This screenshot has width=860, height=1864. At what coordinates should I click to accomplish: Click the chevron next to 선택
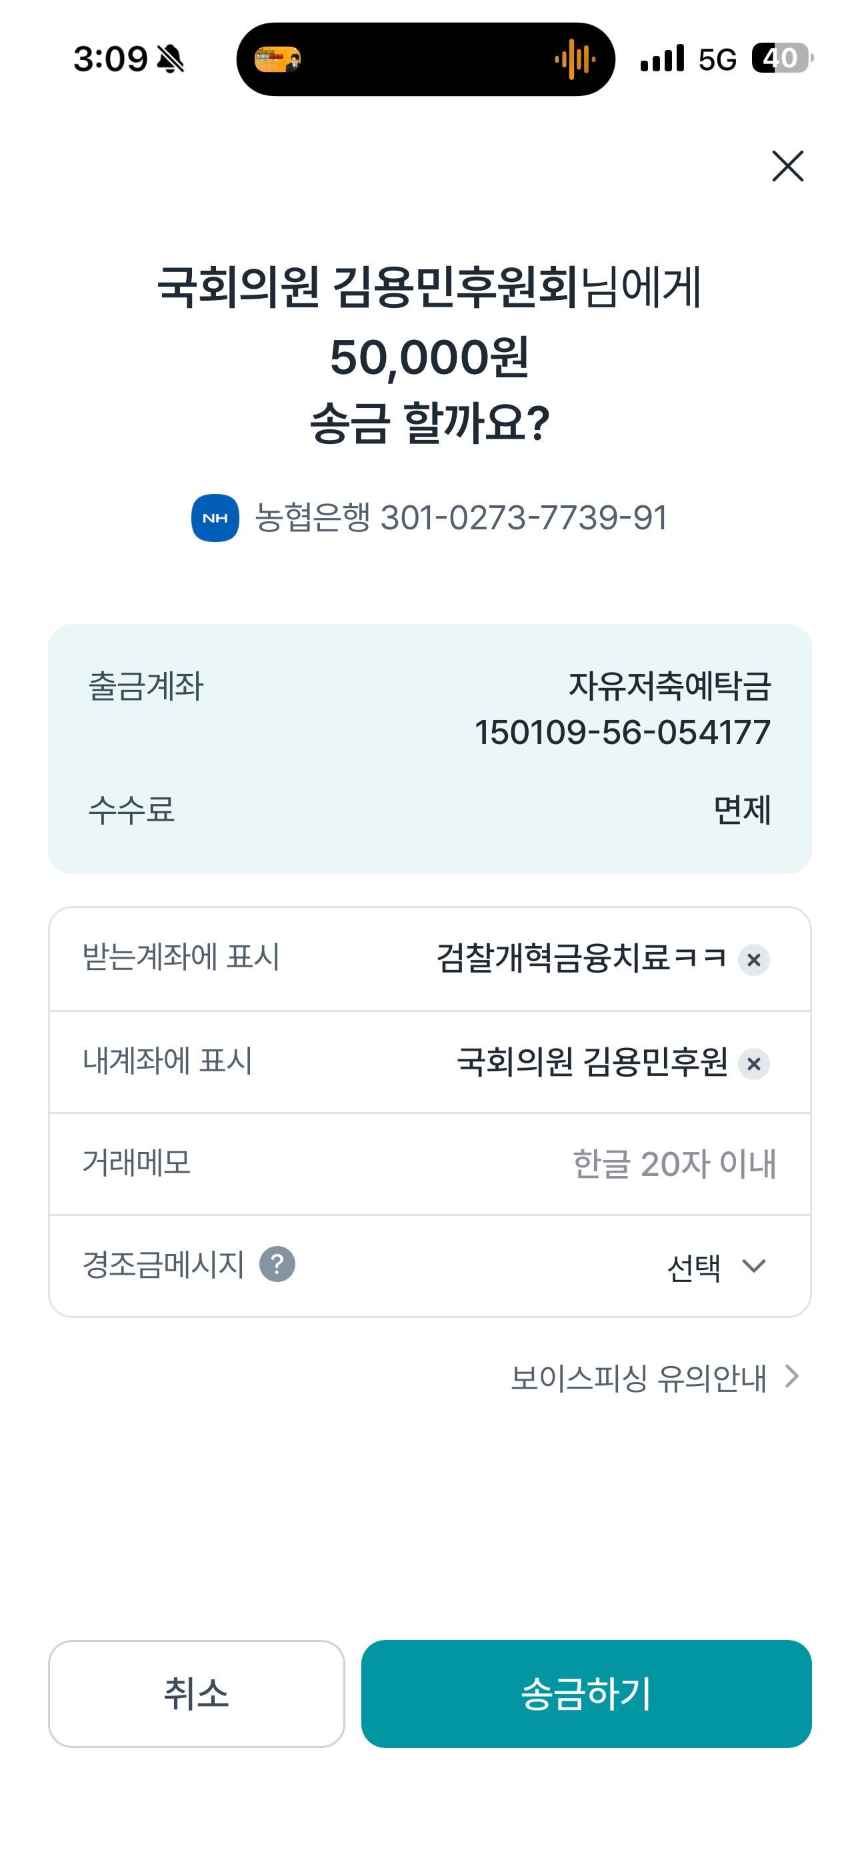[753, 1266]
